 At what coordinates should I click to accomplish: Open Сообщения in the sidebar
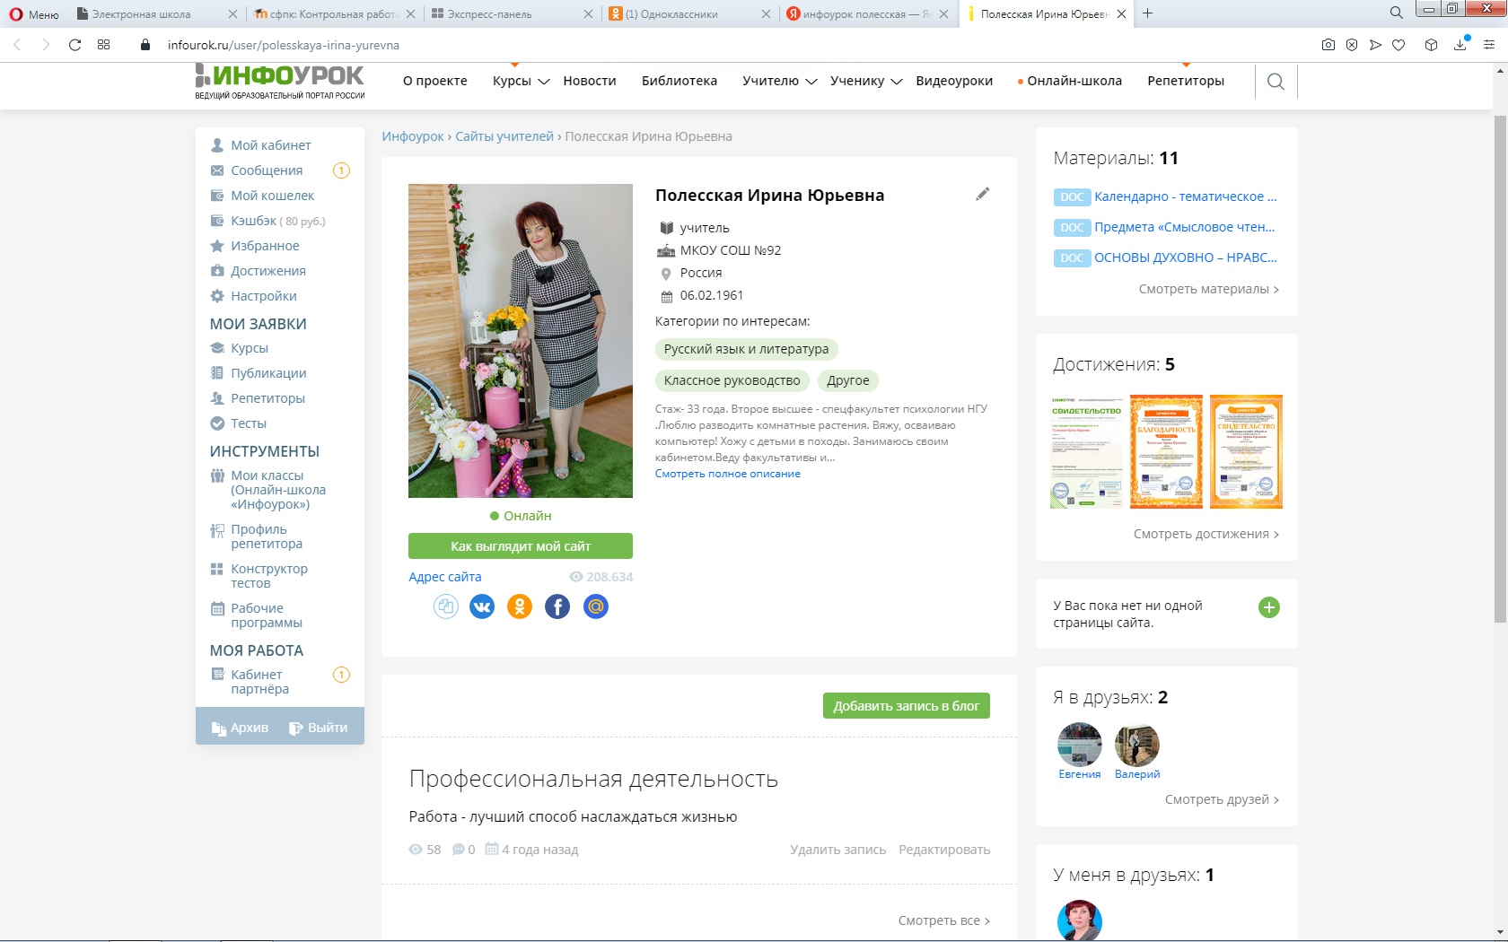point(267,170)
